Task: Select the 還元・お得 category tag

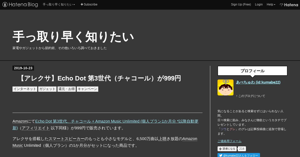Action: point(66,89)
